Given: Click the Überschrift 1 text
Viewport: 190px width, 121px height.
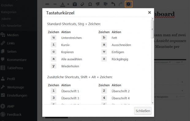Looking at the screenshot, I should click(x=70, y=91).
